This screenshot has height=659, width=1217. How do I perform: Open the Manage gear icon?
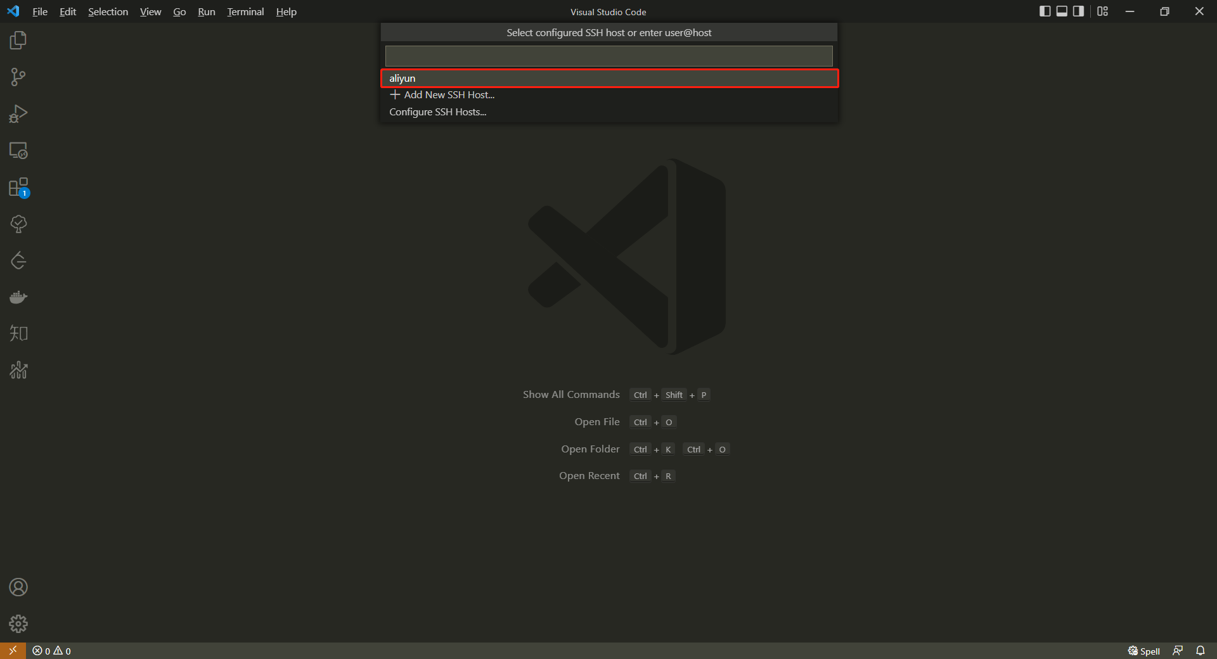coord(18,624)
